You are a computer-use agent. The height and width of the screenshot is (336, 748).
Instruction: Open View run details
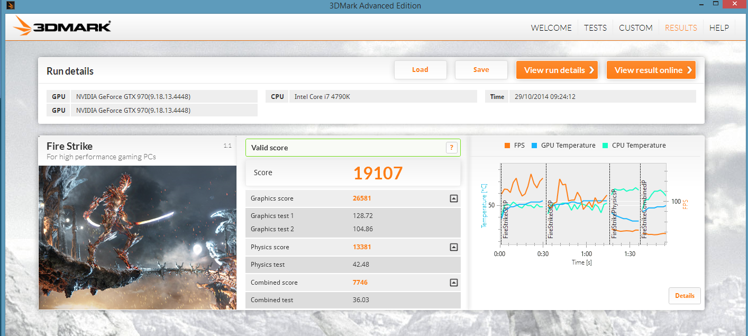pos(557,70)
